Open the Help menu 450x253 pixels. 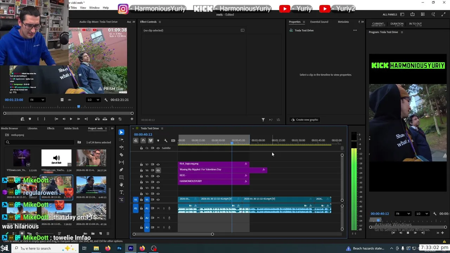point(106,8)
